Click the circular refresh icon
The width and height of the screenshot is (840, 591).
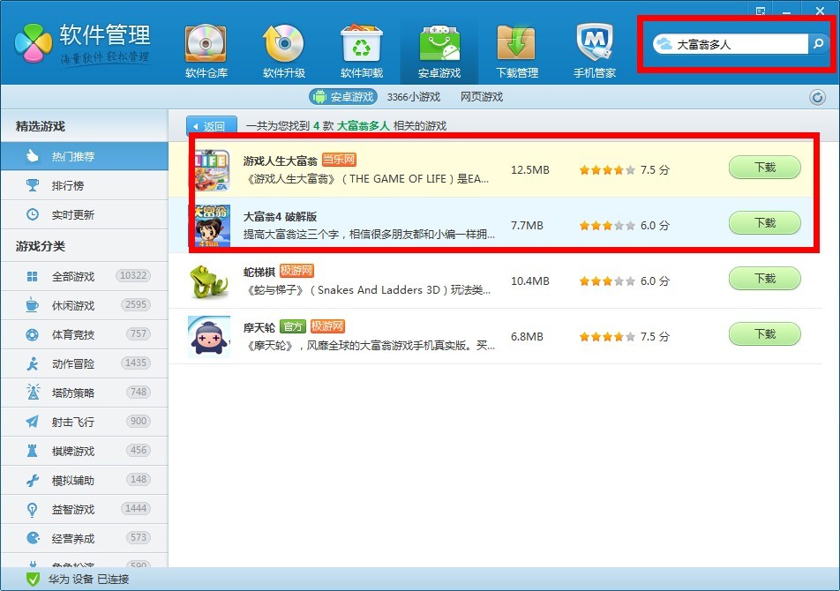817,97
